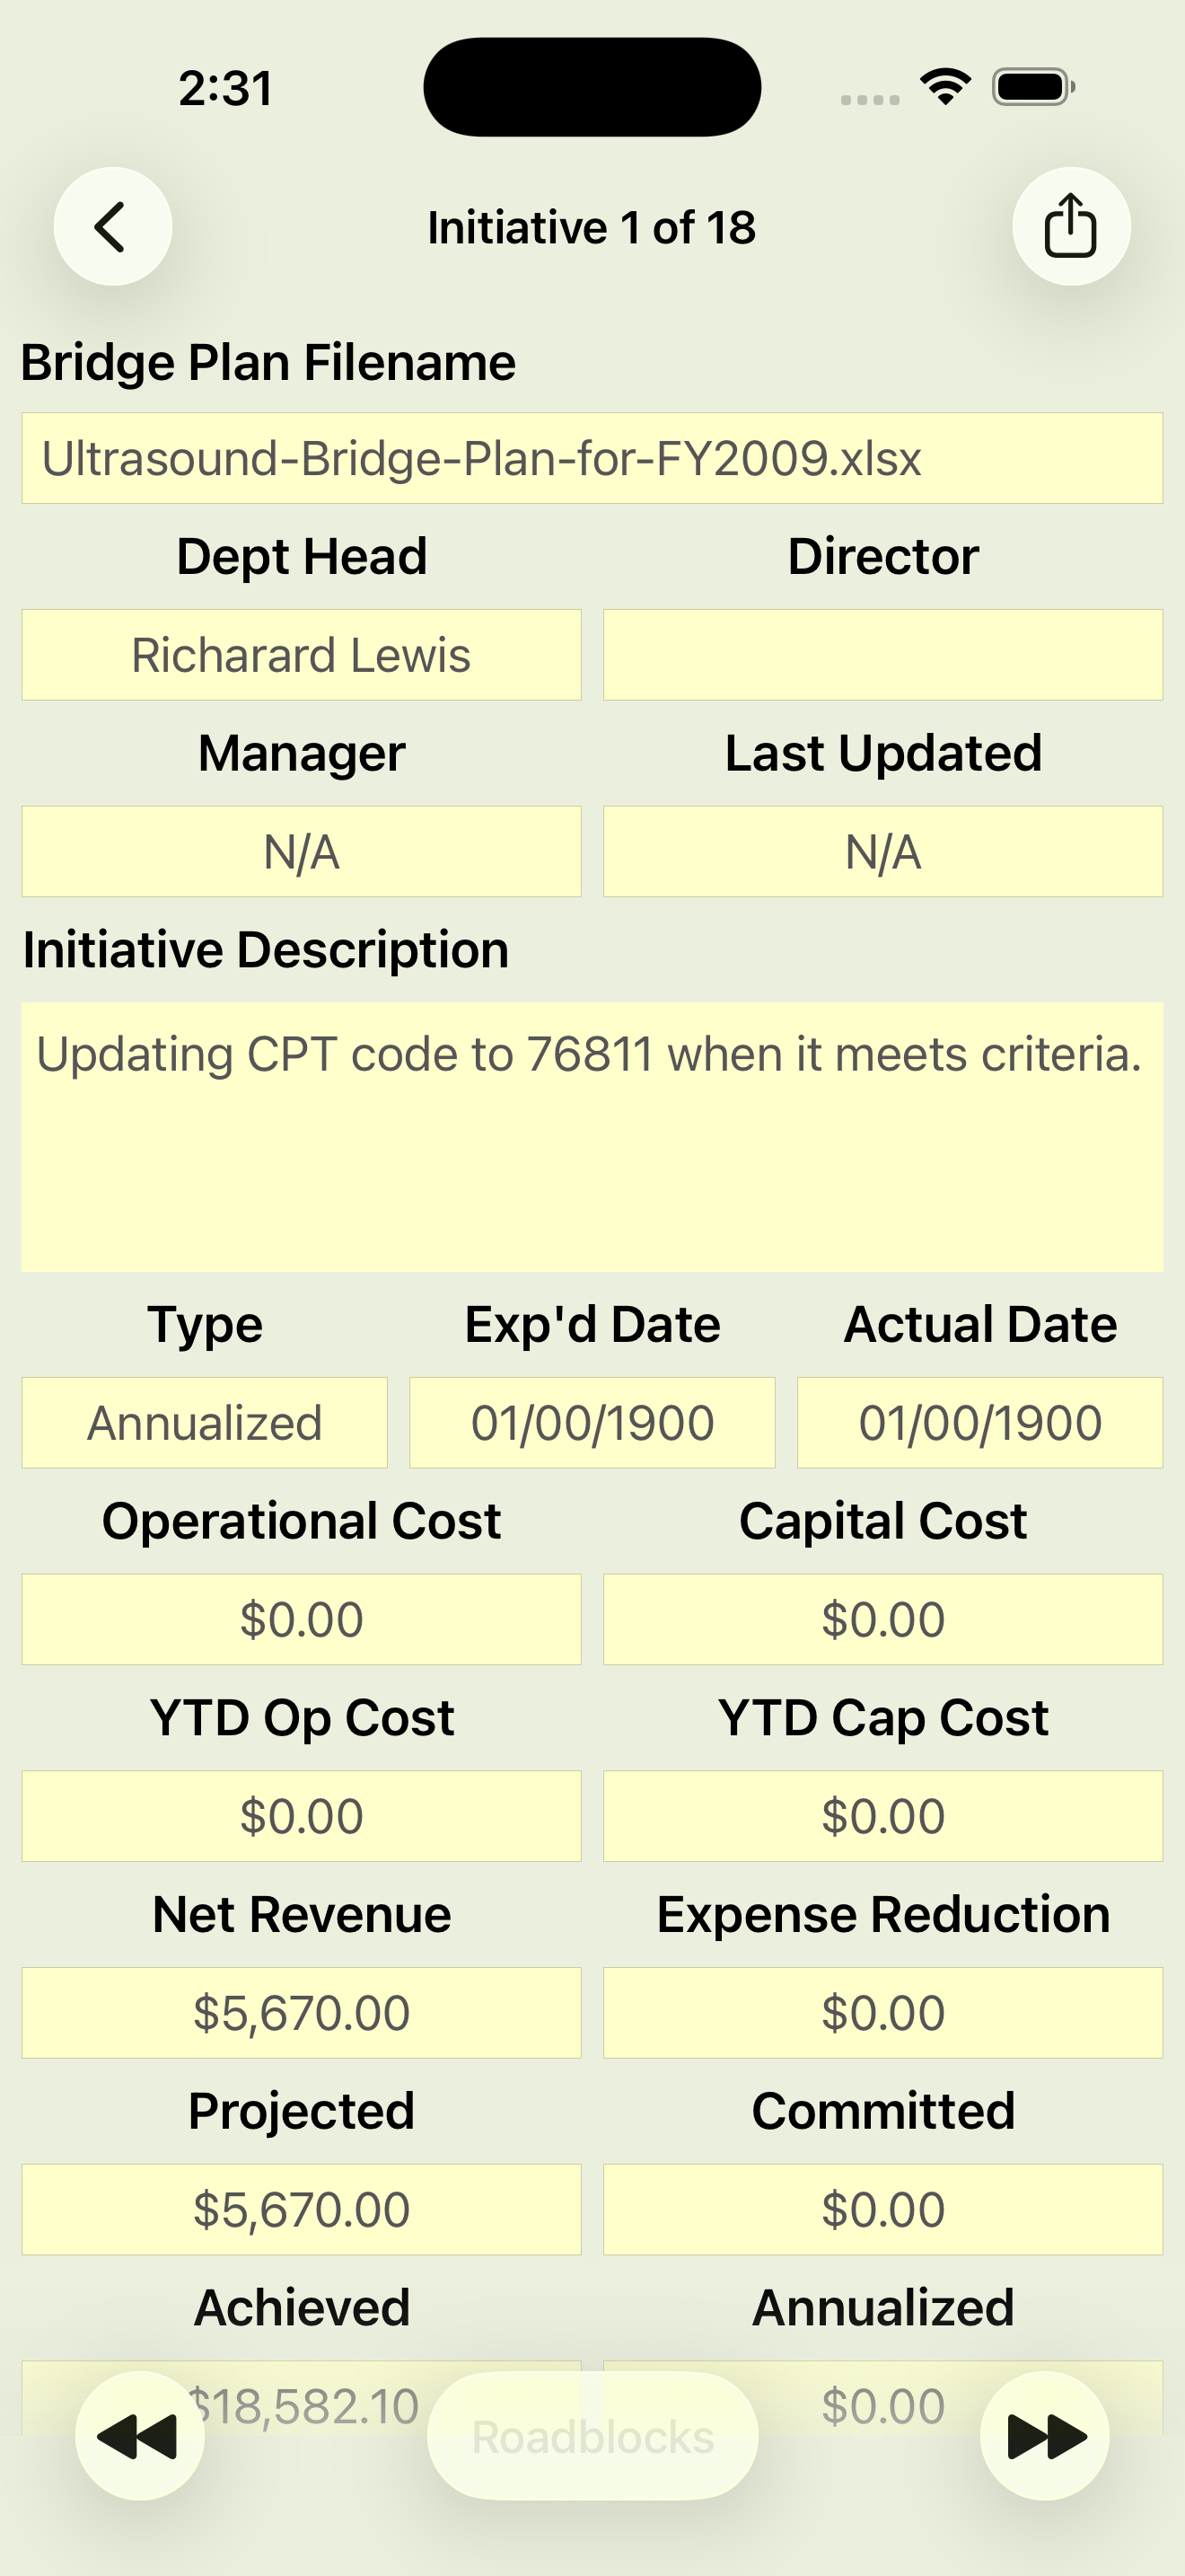The image size is (1185, 2576).
Task: Tap the battery status icon
Action: (x=1033, y=87)
